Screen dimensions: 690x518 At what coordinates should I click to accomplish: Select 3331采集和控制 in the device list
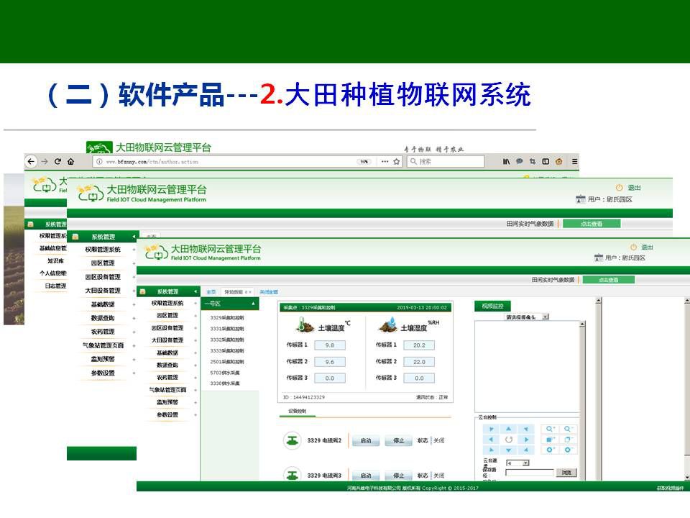227,329
